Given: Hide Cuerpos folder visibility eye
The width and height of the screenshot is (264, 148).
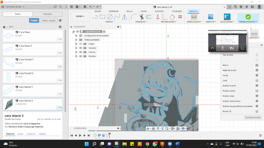Looking at the screenshot, I should [x=81, y=48].
